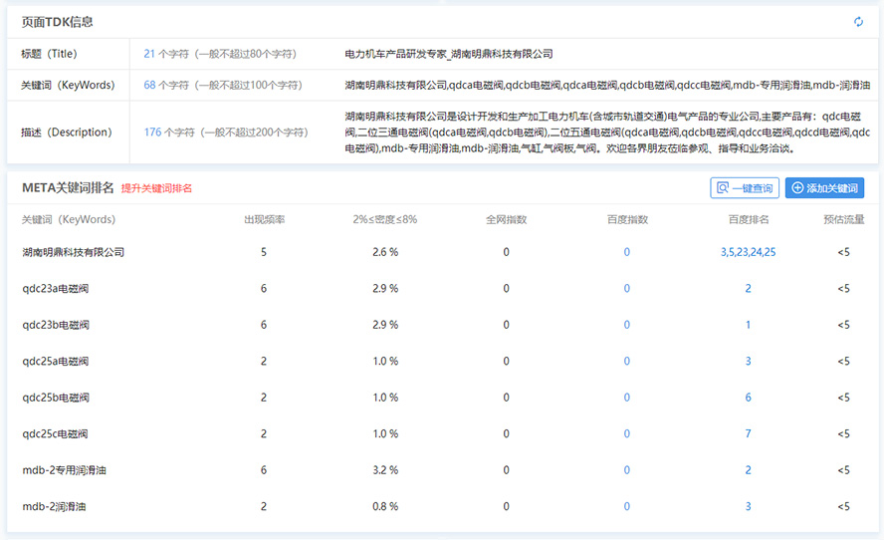Click Baidu index 0 for qdc25c电磁阀
884x540 pixels.
[x=627, y=434]
